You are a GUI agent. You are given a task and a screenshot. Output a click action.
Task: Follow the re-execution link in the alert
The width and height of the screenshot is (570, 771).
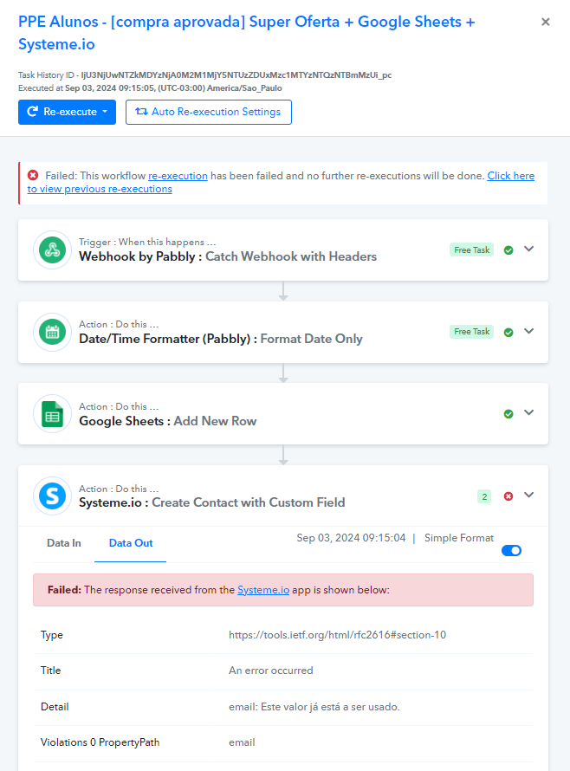(x=178, y=176)
